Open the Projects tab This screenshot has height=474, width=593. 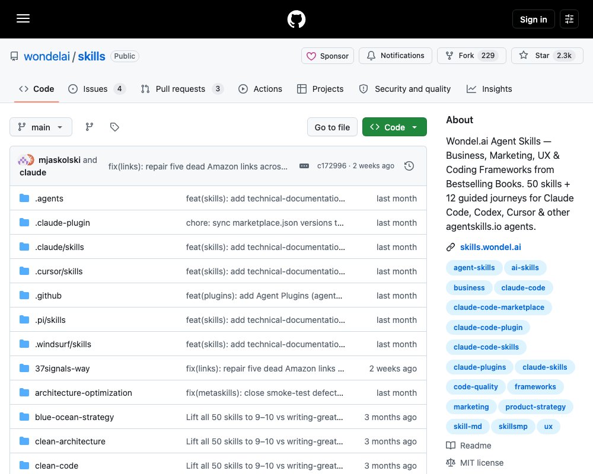(x=320, y=89)
